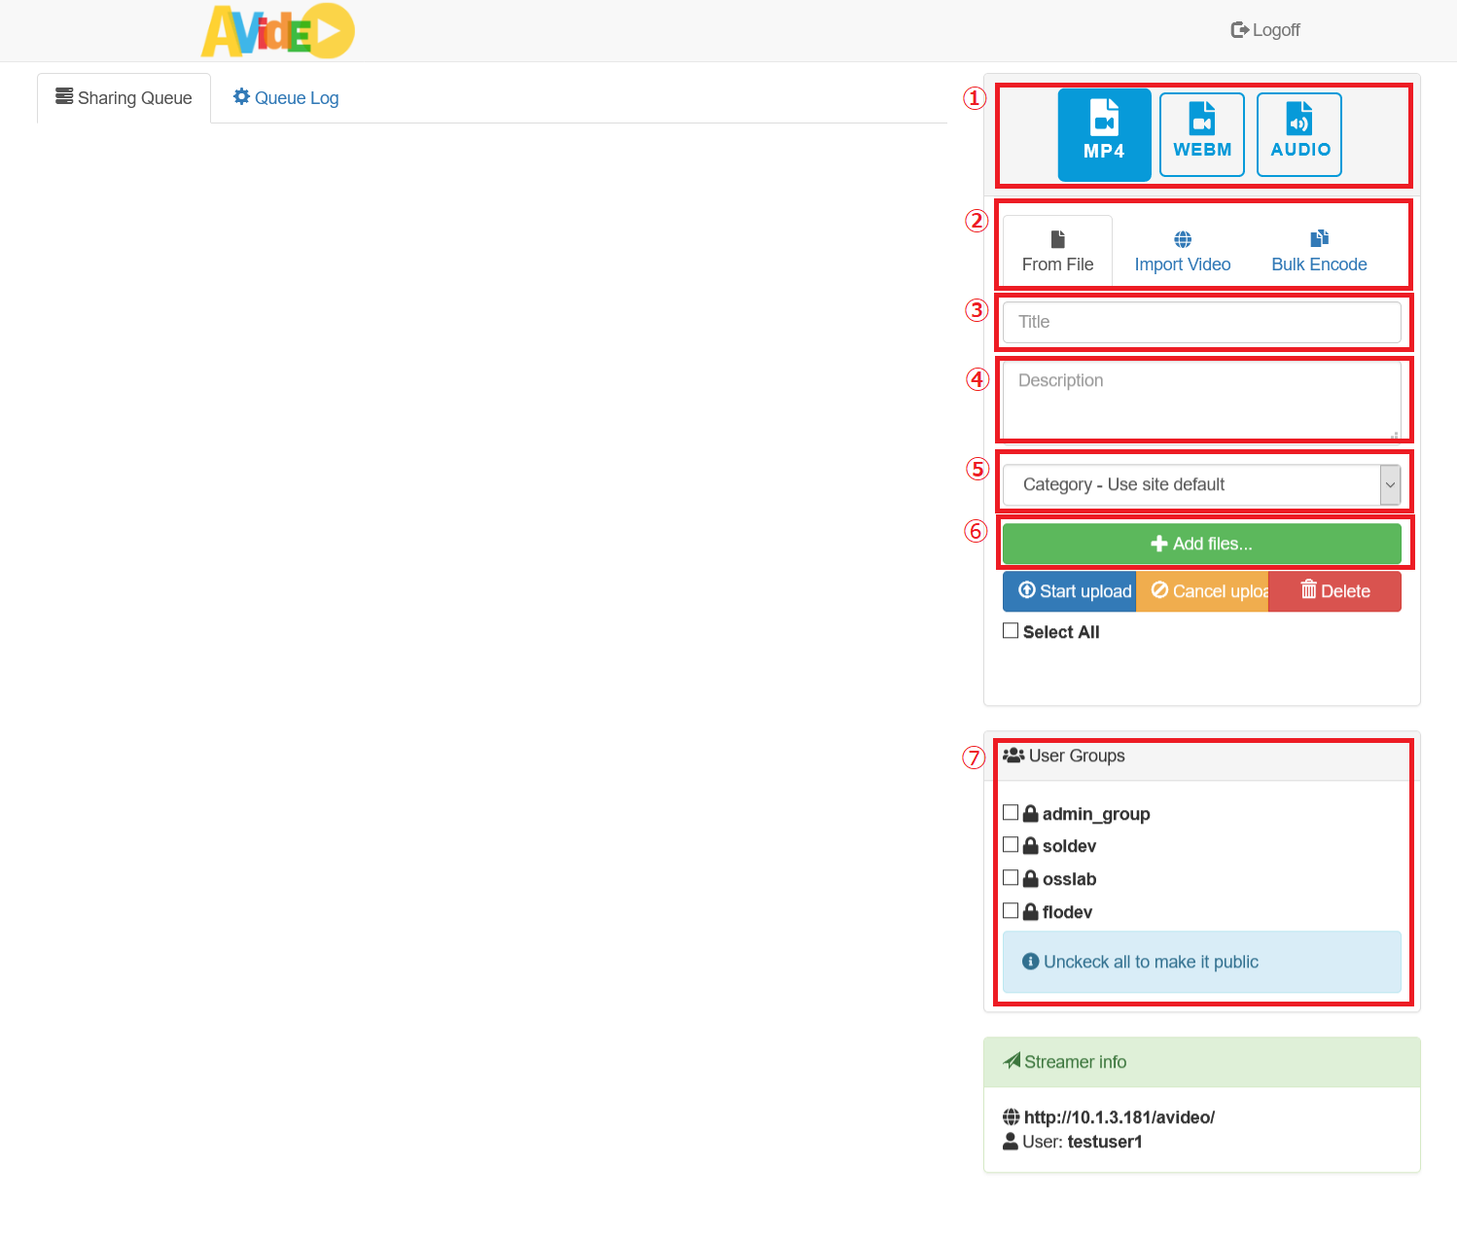Viewport: 1457px width, 1234px height.
Task: Click the 'Unckeck all to make it public' notice
Action: tap(1202, 962)
